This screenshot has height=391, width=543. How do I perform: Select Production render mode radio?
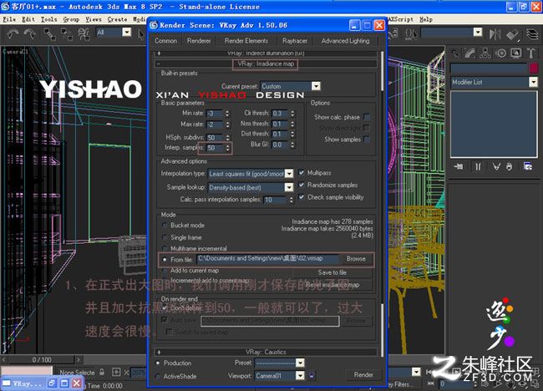coord(158,363)
